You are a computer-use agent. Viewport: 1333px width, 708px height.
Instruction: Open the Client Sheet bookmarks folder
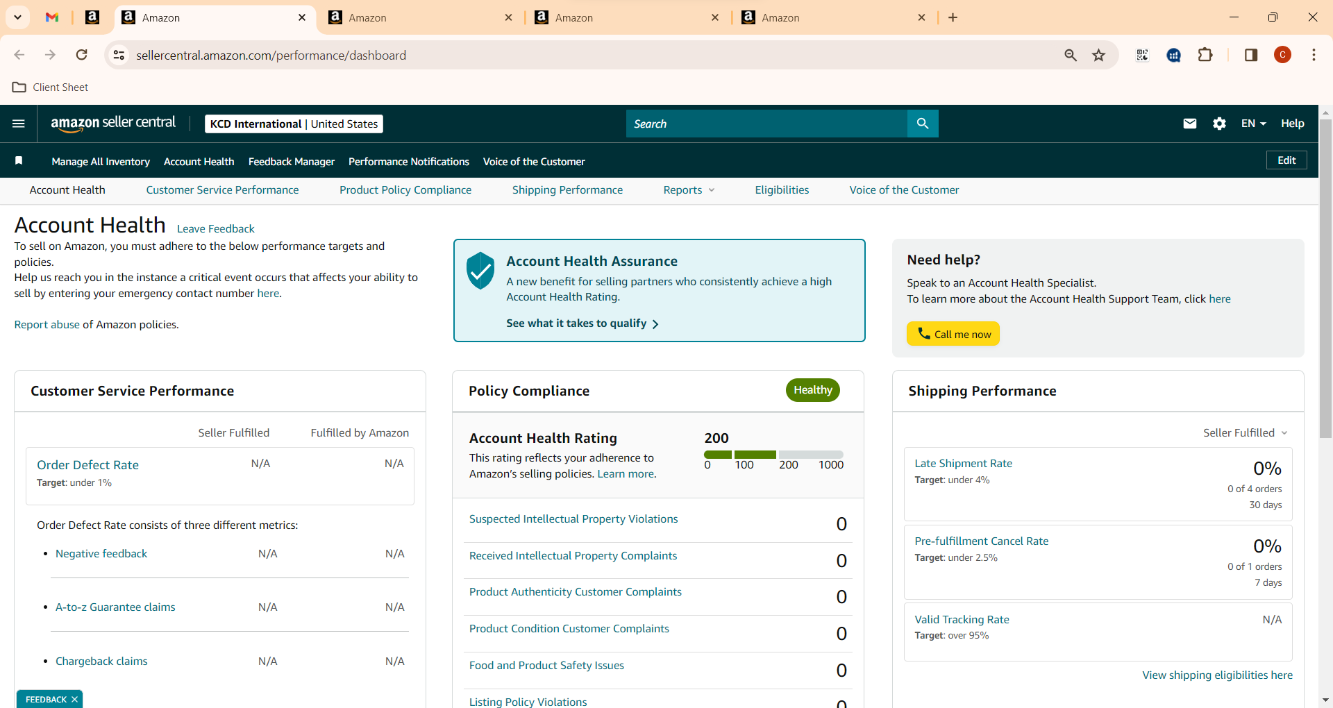coord(51,87)
